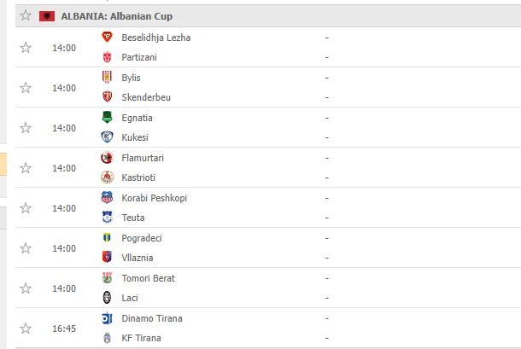Star the Albanian Cup league header
The image size is (521, 349).
click(x=26, y=16)
